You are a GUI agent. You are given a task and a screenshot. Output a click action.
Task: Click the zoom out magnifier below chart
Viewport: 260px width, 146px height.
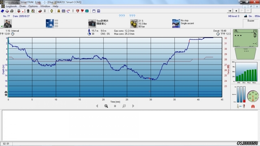click(124, 106)
